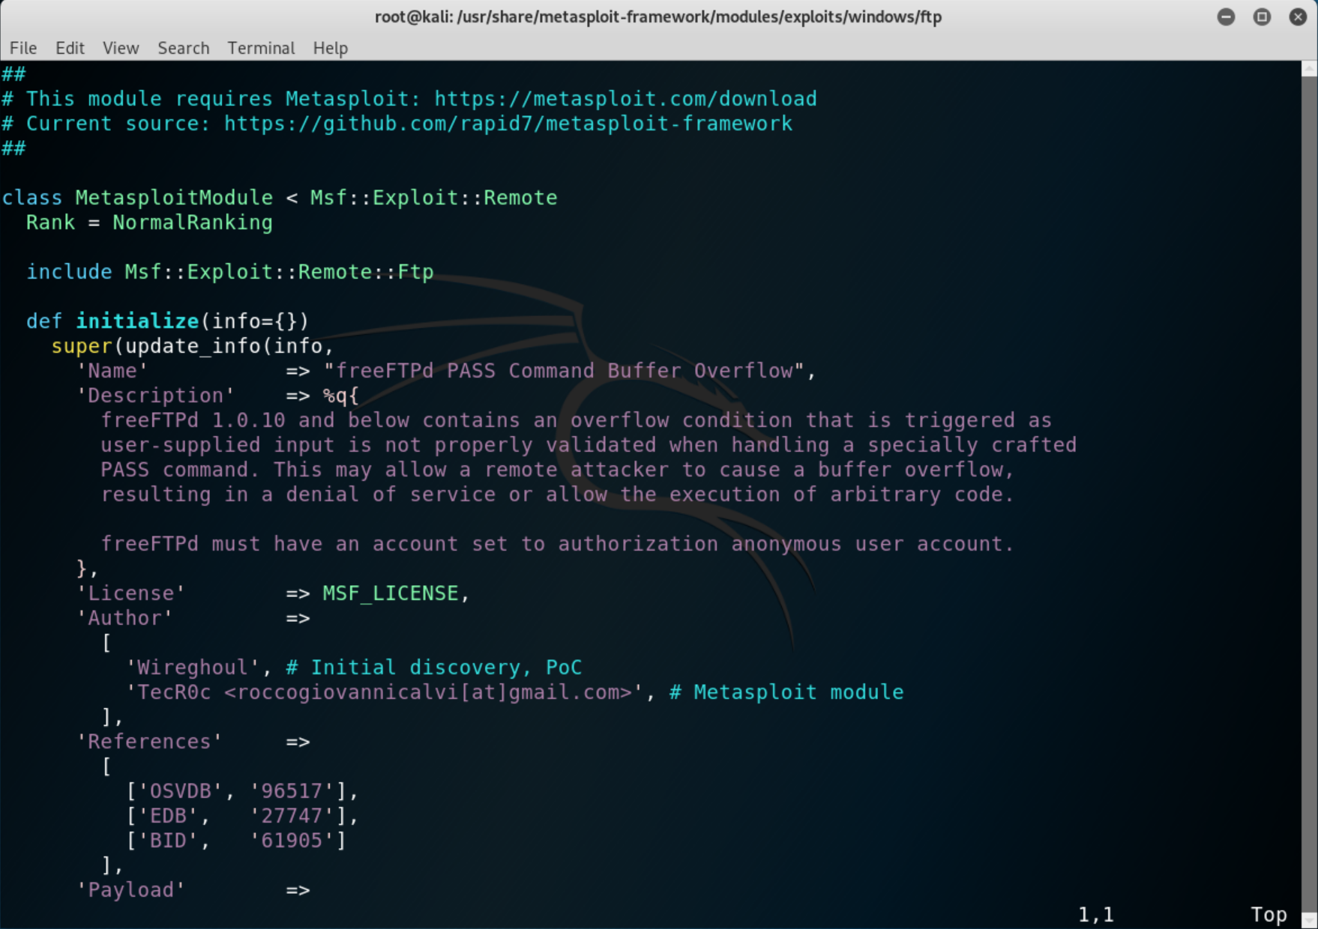
Task: Open the View menu
Action: (121, 48)
